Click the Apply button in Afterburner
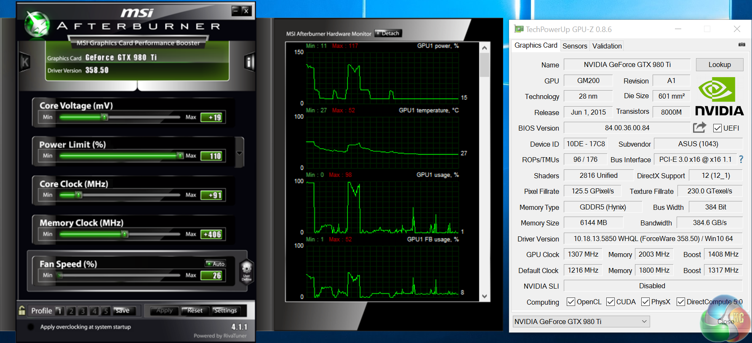Screen dimensions: 752x343 (165, 311)
